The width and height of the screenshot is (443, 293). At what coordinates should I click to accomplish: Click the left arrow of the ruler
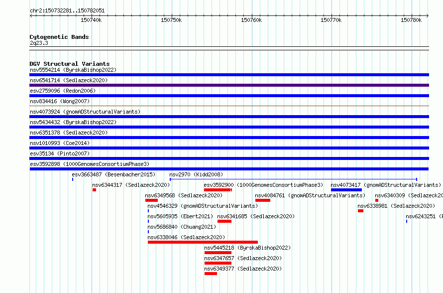pyautogui.click(x=31, y=15)
